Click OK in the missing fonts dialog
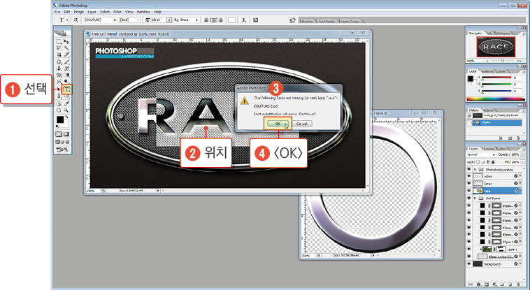 coord(278,124)
